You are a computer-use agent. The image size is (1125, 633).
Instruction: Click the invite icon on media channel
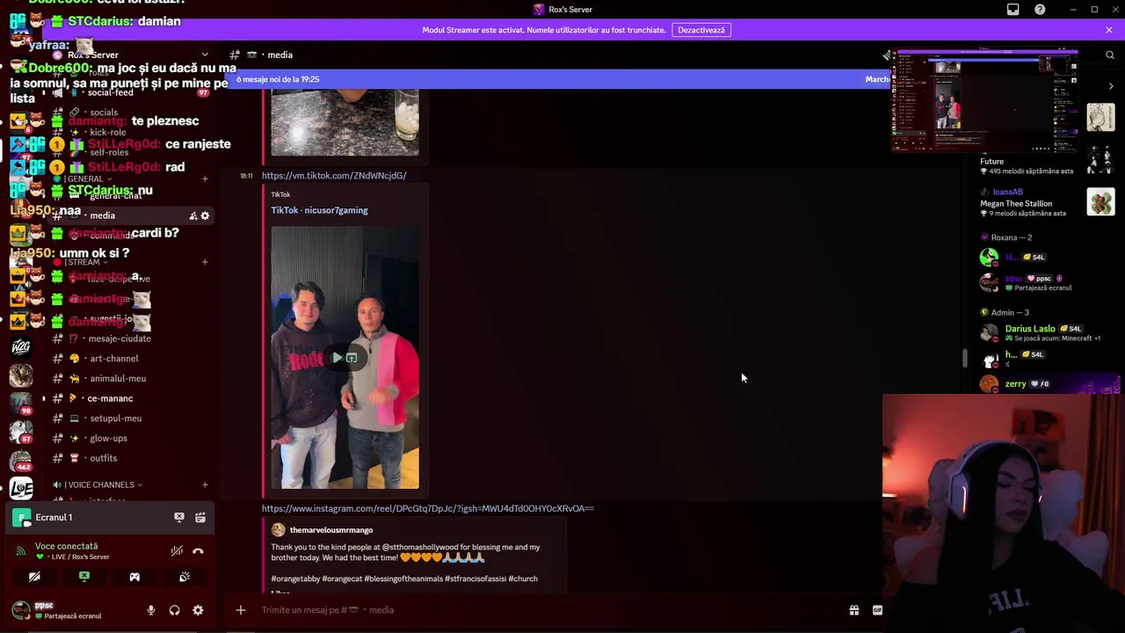193,216
